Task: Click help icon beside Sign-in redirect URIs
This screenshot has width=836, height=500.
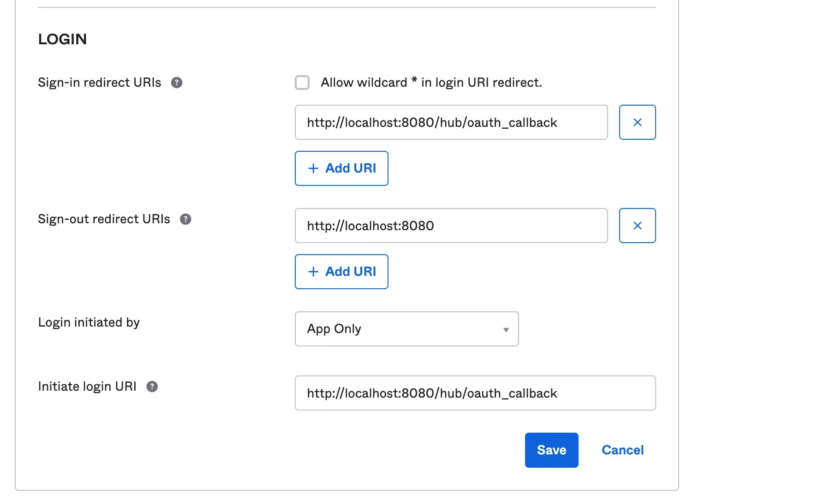Action: [x=177, y=83]
